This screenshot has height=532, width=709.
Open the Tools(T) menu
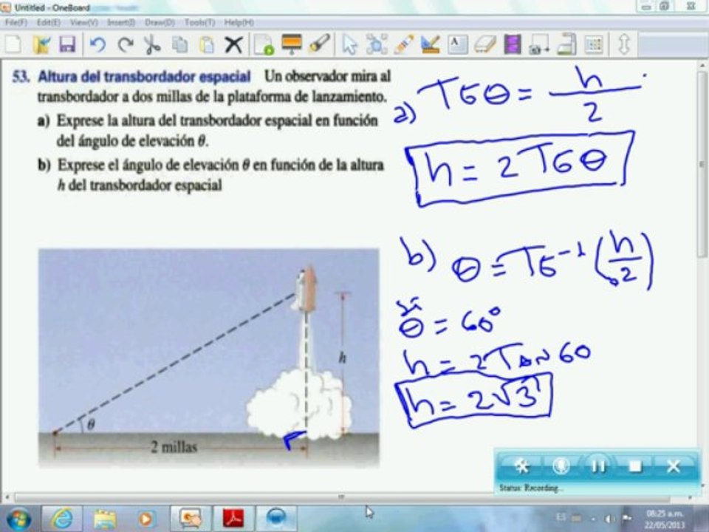click(199, 22)
